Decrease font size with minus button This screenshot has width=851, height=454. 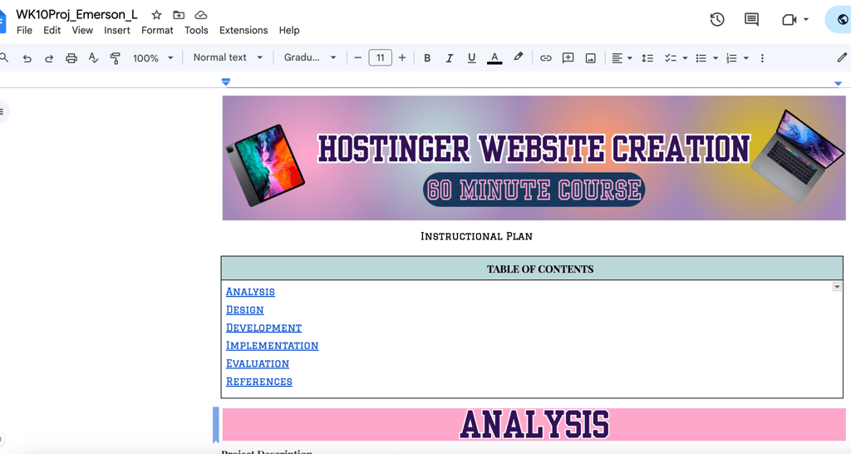357,57
